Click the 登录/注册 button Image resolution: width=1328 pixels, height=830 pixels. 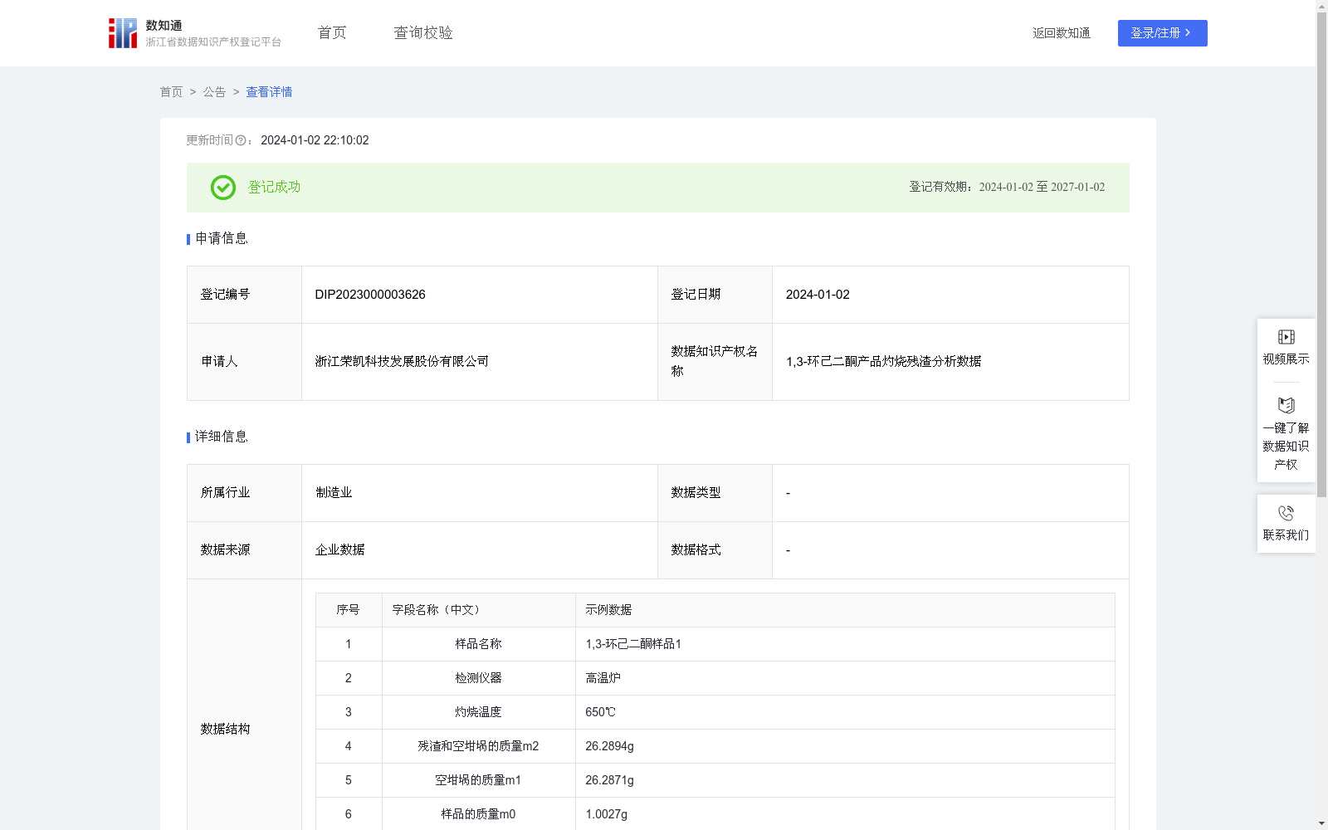coord(1162,33)
